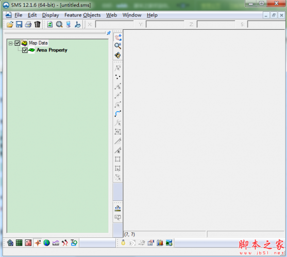
Task: Open the Web menu
Action: 111,15
